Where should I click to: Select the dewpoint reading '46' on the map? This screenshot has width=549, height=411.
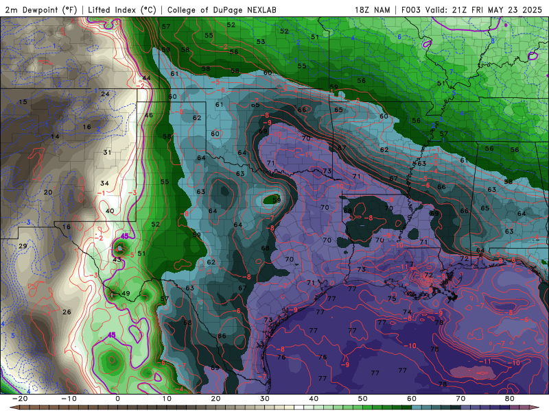(x=148, y=115)
